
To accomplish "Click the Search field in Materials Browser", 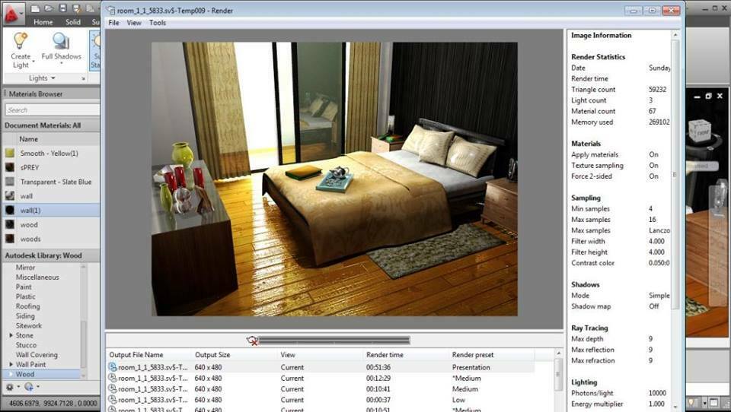I will point(49,110).
